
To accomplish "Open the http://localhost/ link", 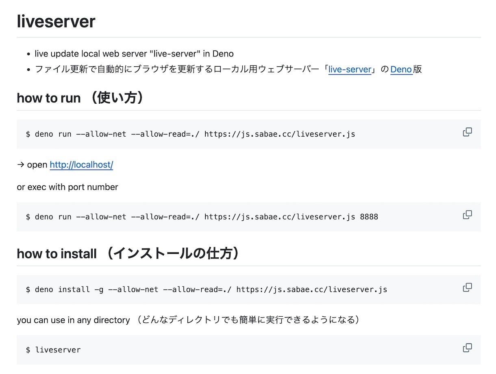I will (x=81, y=165).
